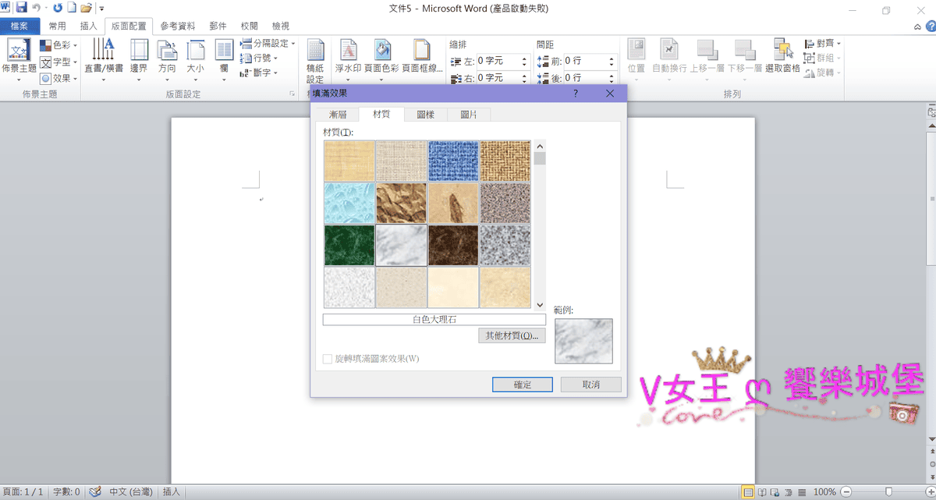Viewport: 936px width, 500px height.
Task: Select the green marble texture swatch
Action: tap(349, 246)
